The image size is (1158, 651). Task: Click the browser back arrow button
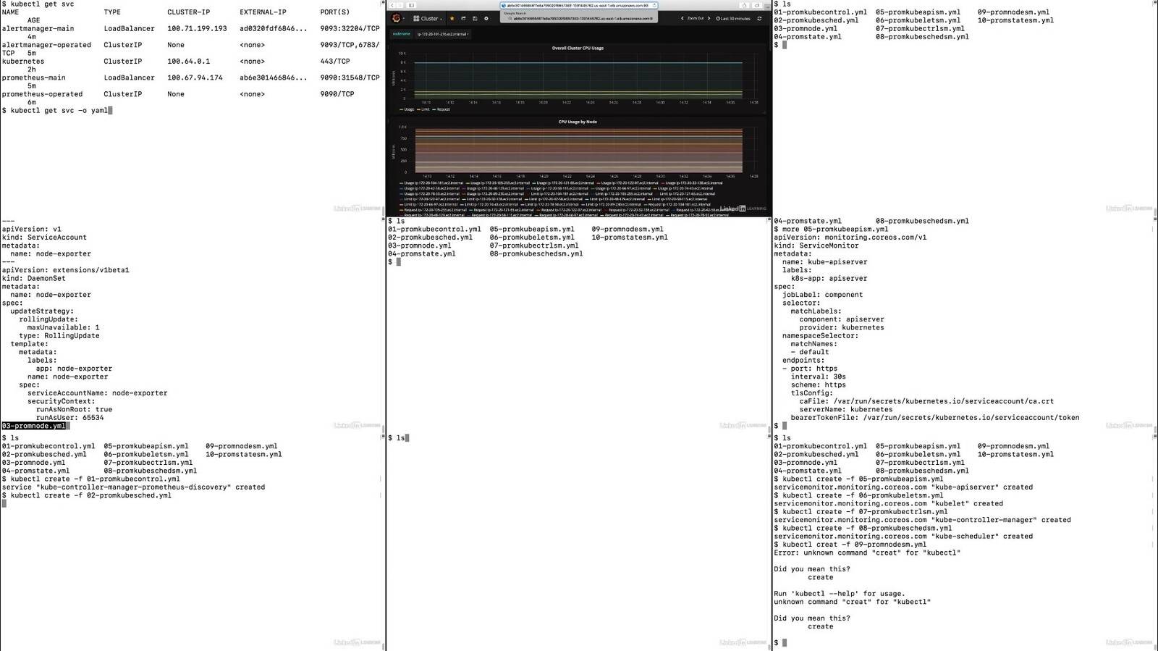(x=392, y=5)
